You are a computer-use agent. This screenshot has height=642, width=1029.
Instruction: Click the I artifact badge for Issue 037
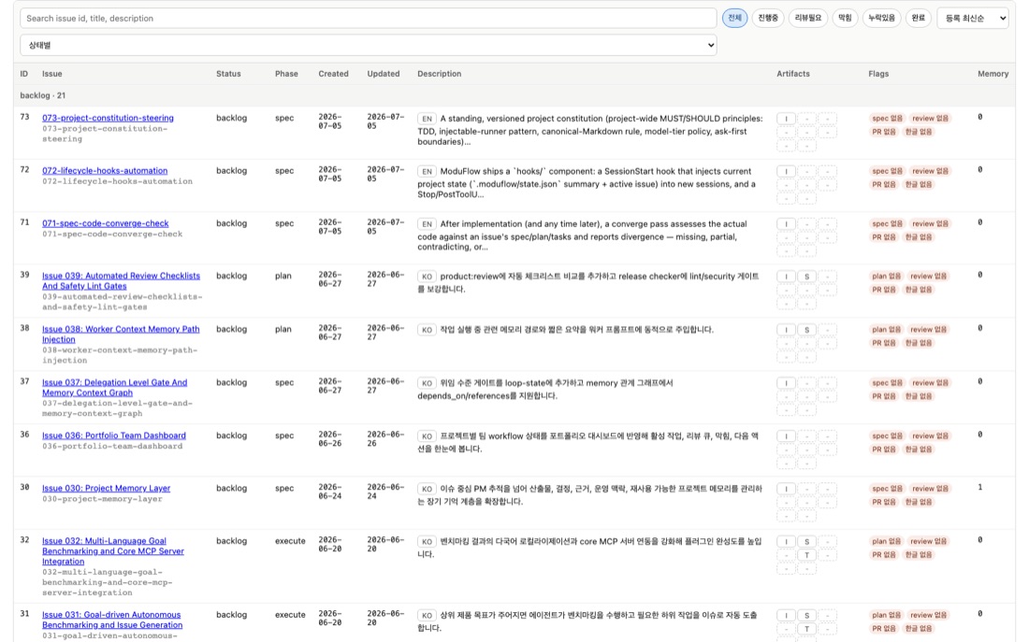[x=786, y=383]
